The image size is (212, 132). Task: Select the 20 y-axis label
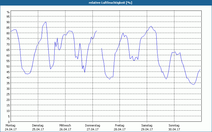[x=8, y=100]
